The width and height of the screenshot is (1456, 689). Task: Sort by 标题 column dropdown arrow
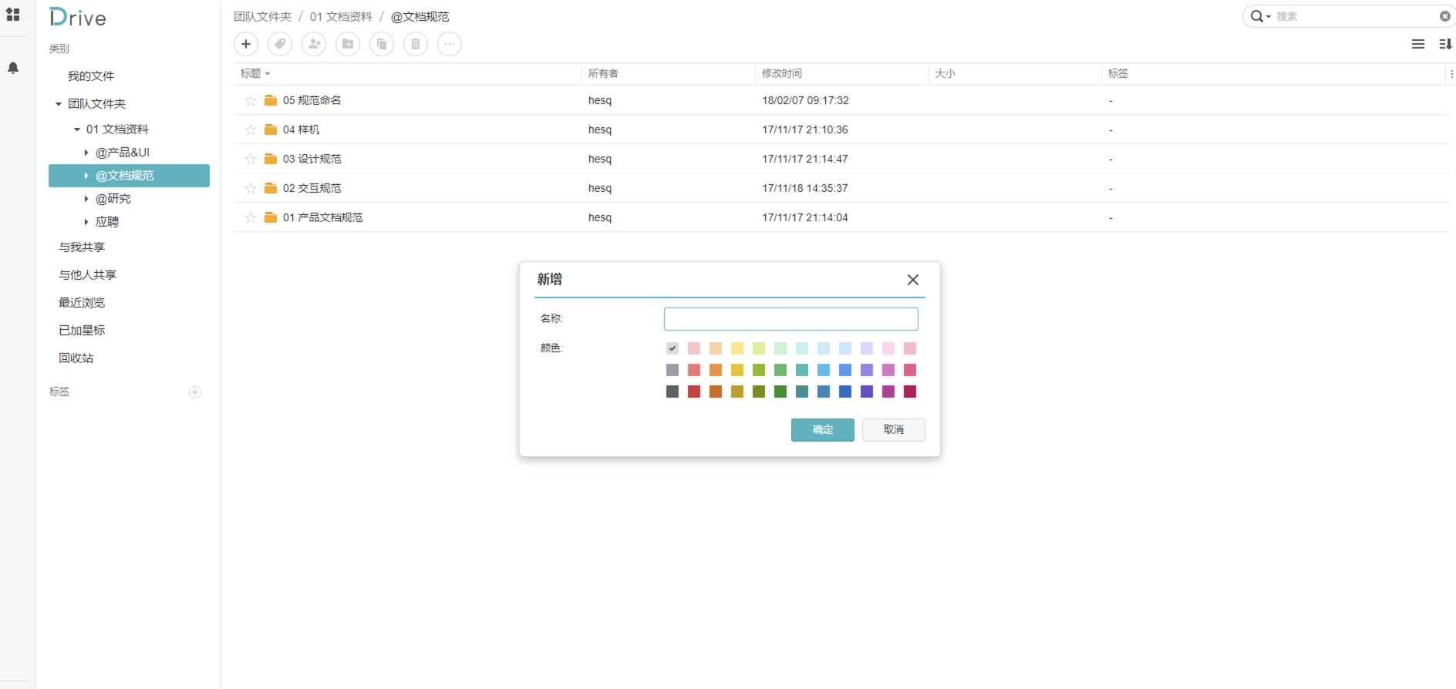[x=268, y=74]
